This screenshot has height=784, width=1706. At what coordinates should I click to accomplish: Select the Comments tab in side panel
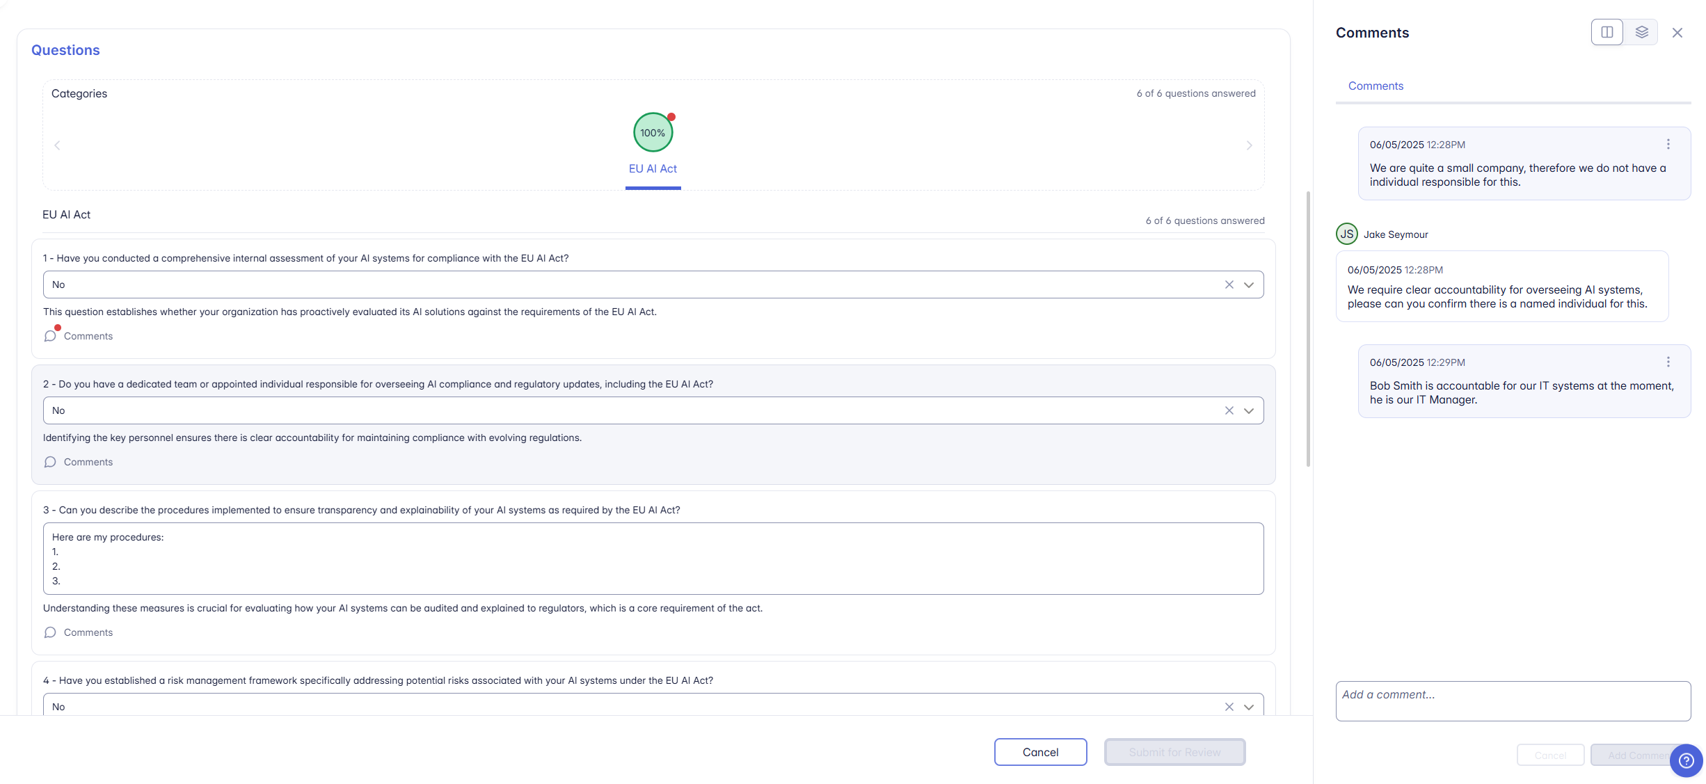pos(1376,86)
